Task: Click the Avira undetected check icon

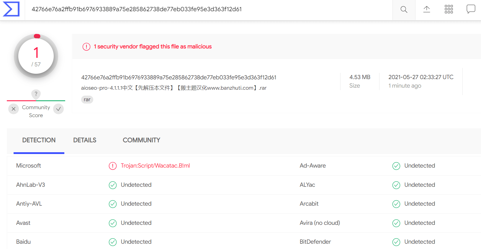Action: point(396,223)
